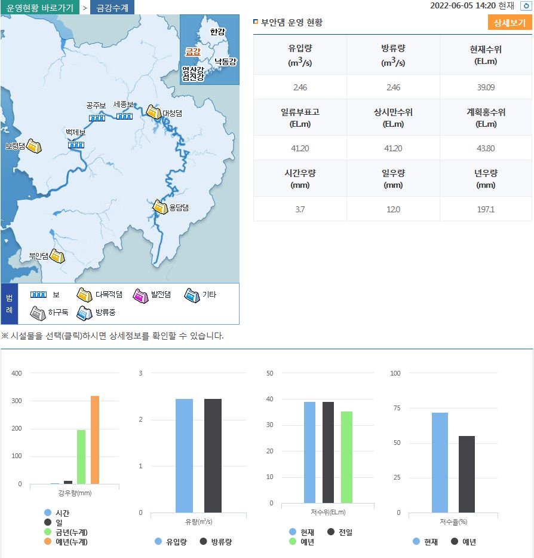Select 낙동강 region on the mini map

(225, 62)
